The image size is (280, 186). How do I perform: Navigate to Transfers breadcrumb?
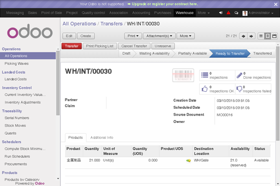point(111,24)
